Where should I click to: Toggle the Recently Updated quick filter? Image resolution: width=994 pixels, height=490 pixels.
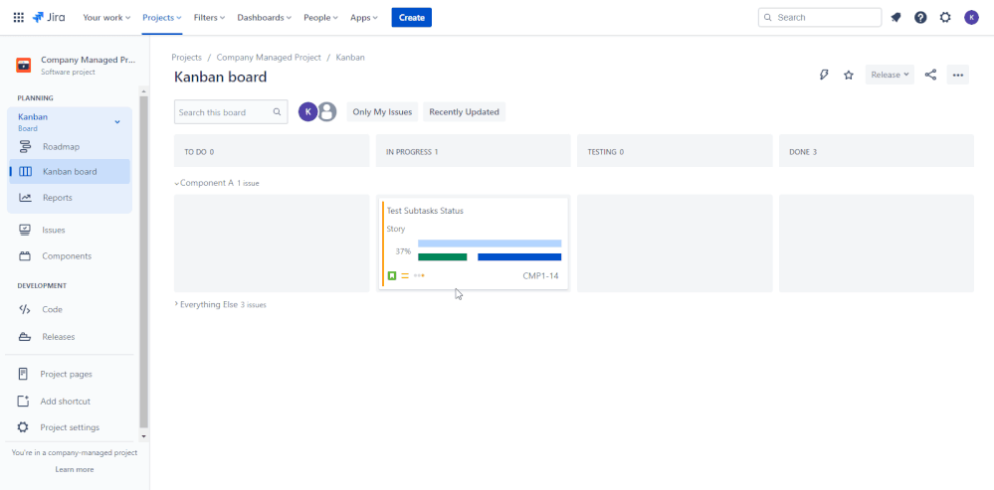click(464, 112)
